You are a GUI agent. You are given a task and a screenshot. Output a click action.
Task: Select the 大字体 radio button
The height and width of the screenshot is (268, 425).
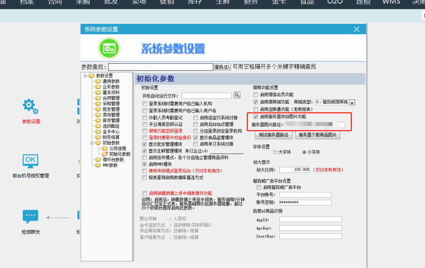pos(275,152)
